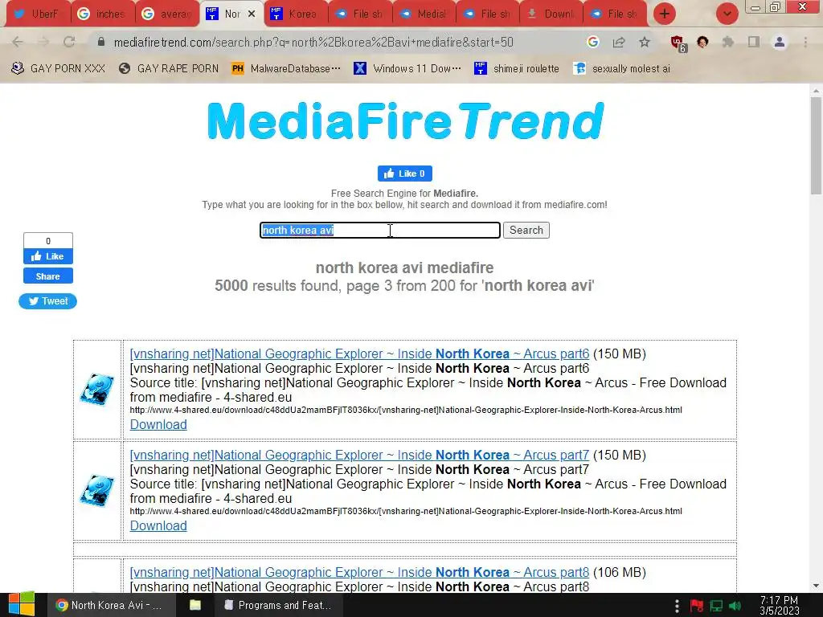Screen dimensions: 823x617
Task: Open Programs and Features taskbar window
Action: [278, 605]
